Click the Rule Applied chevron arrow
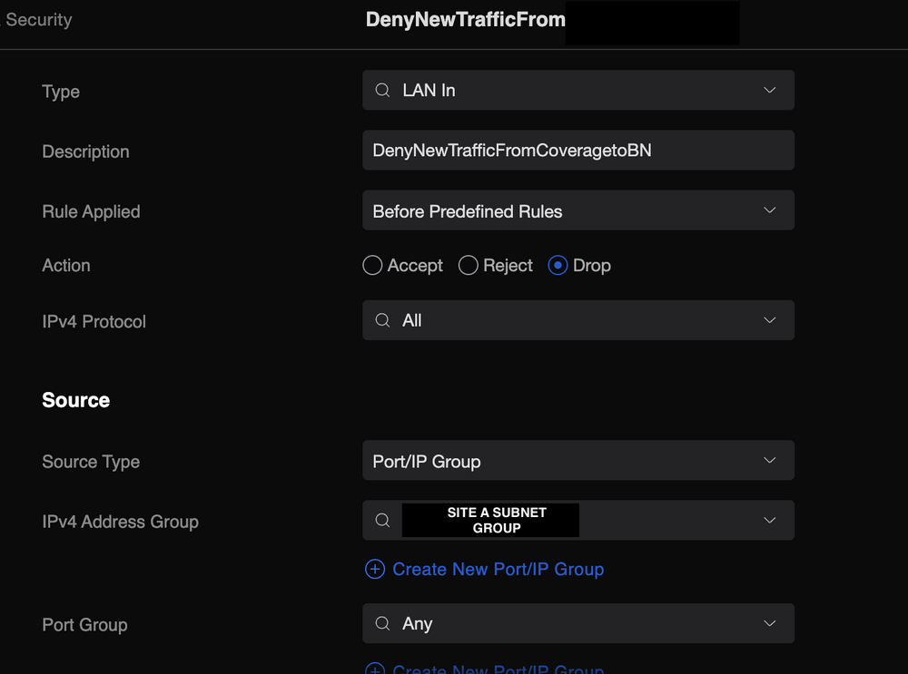 point(770,210)
